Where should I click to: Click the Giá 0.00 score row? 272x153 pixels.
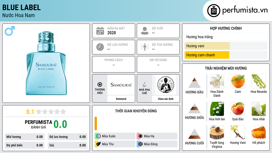(x=67, y=145)
